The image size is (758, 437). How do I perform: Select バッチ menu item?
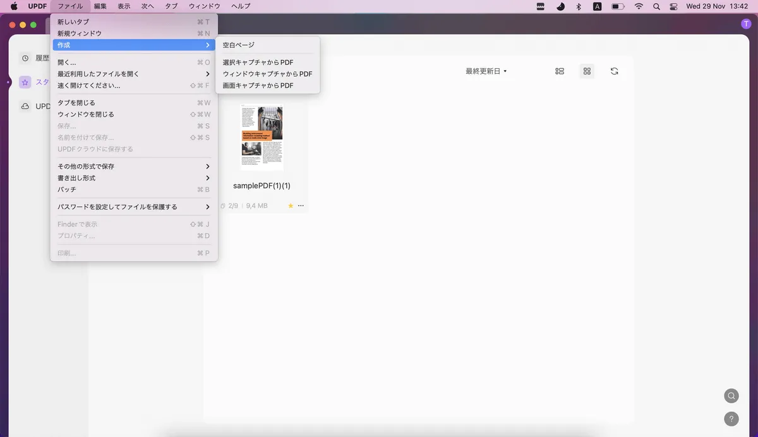tap(134, 189)
